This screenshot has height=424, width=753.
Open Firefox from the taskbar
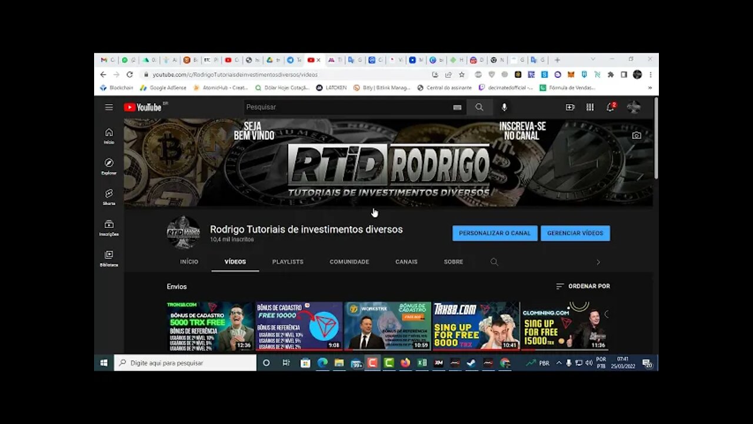[405, 363]
